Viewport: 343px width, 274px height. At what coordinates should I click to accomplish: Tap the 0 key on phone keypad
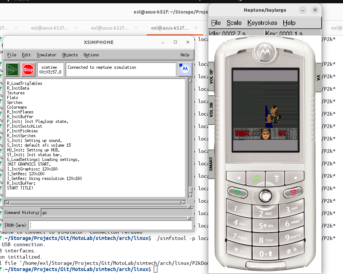tap(265, 254)
